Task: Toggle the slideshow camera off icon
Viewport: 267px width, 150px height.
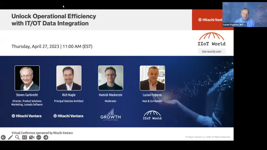Action: (32, 137)
